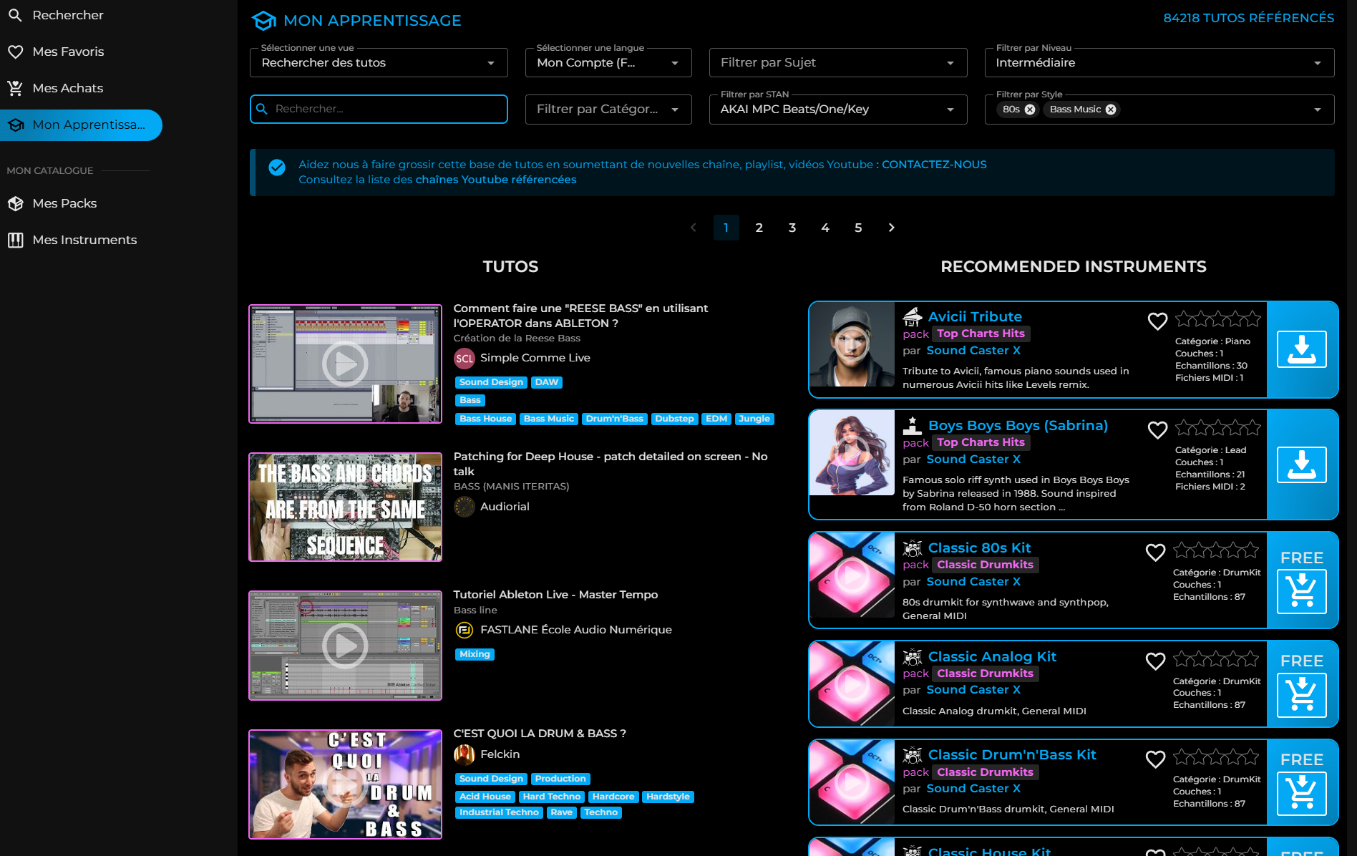Image resolution: width=1357 pixels, height=856 pixels.
Task: Go to pagination page 3
Action: (x=792, y=228)
